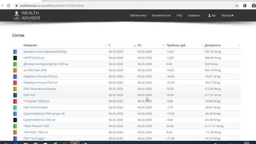Open Возможности menu item
The width and height of the screenshot is (256, 144).
[161, 16]
